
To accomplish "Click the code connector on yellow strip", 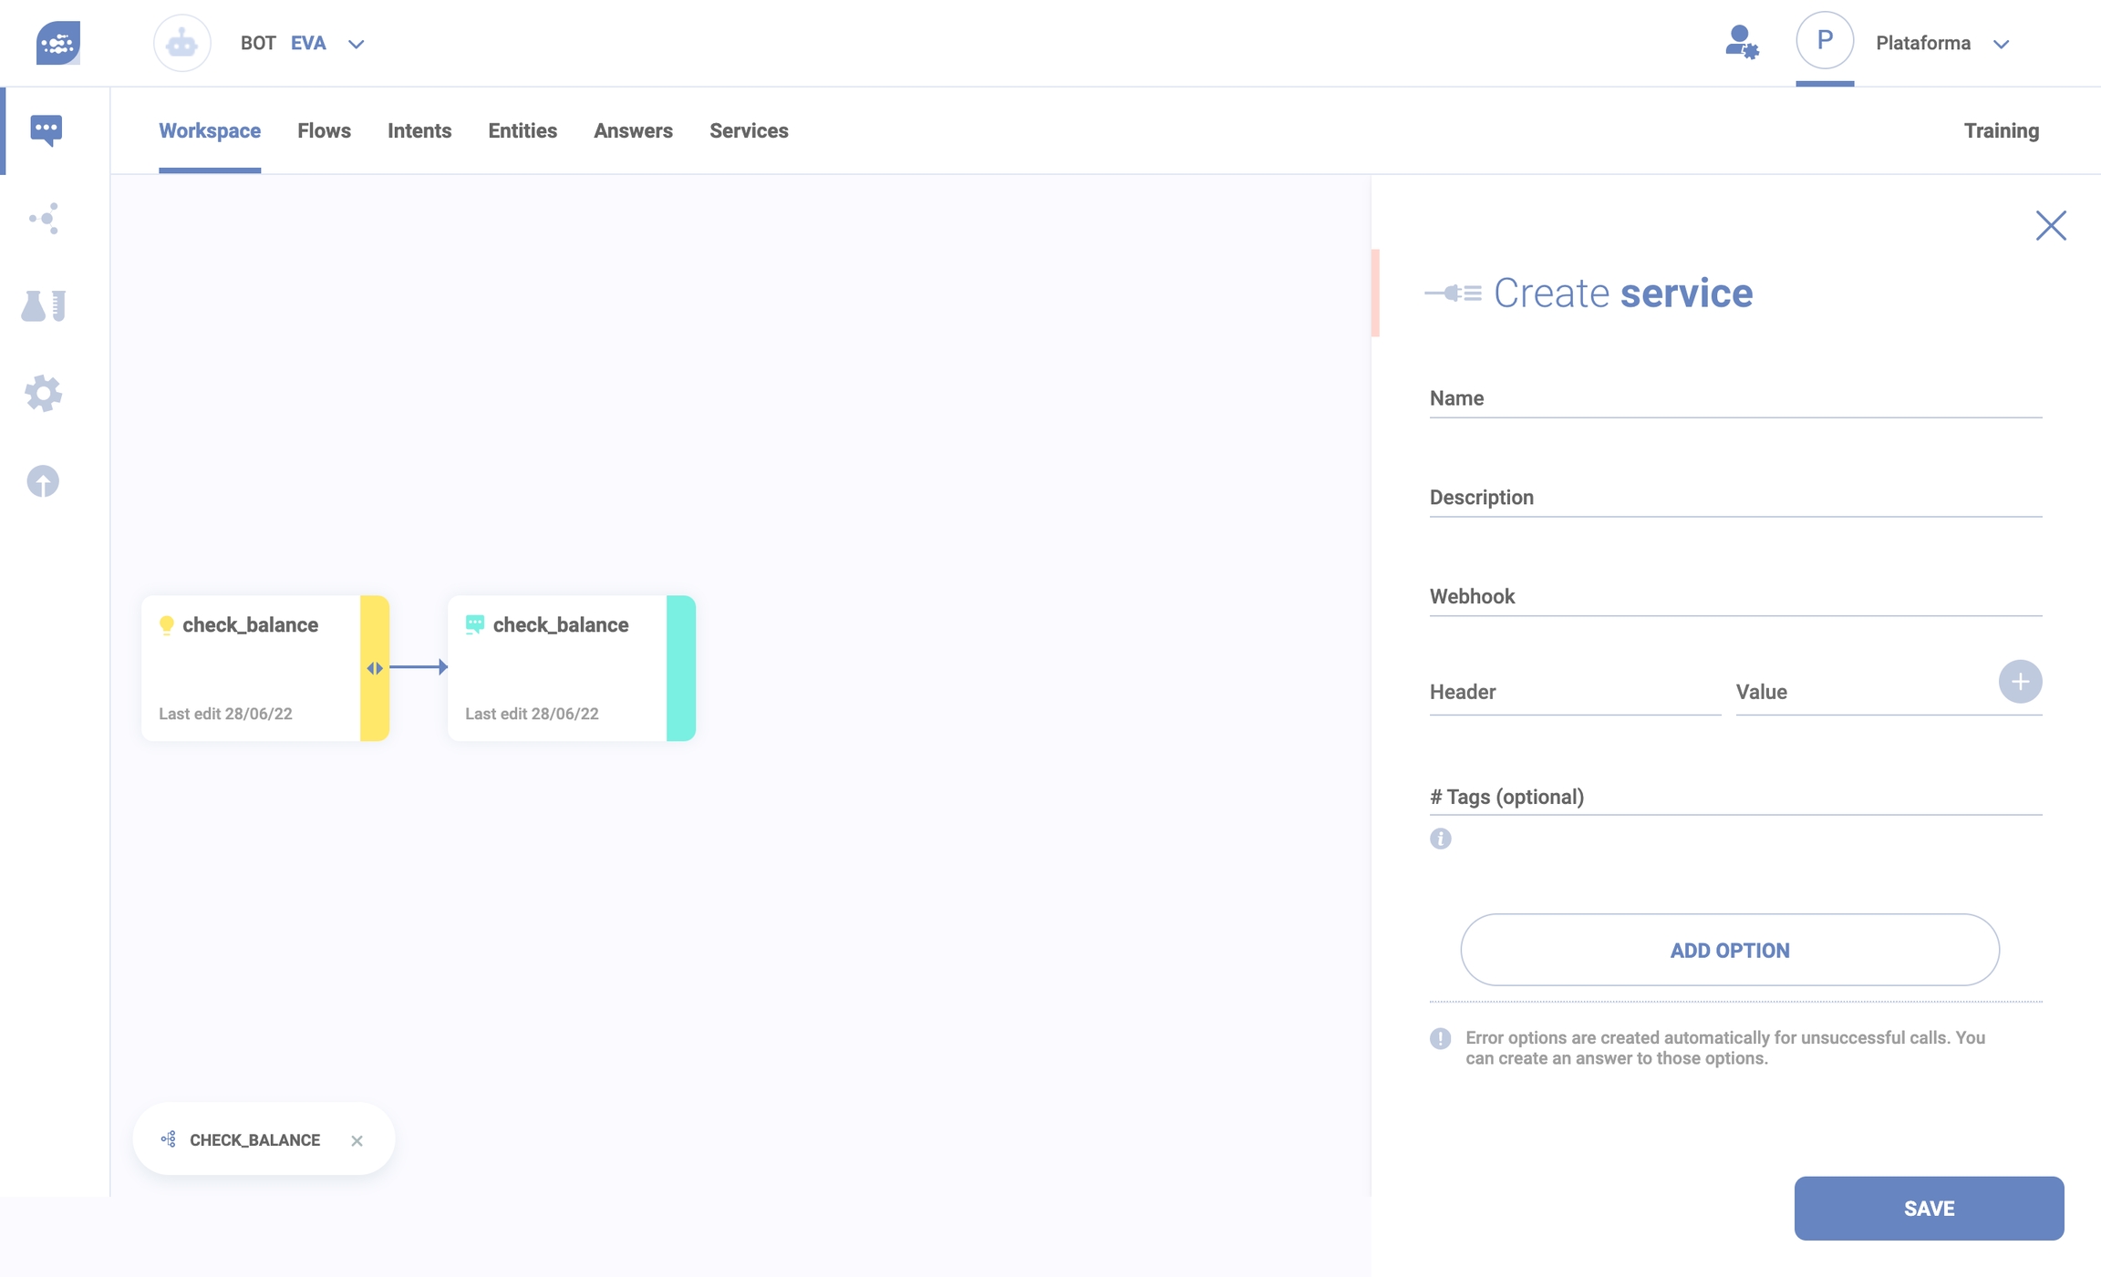I will click(x=375, y=668).
